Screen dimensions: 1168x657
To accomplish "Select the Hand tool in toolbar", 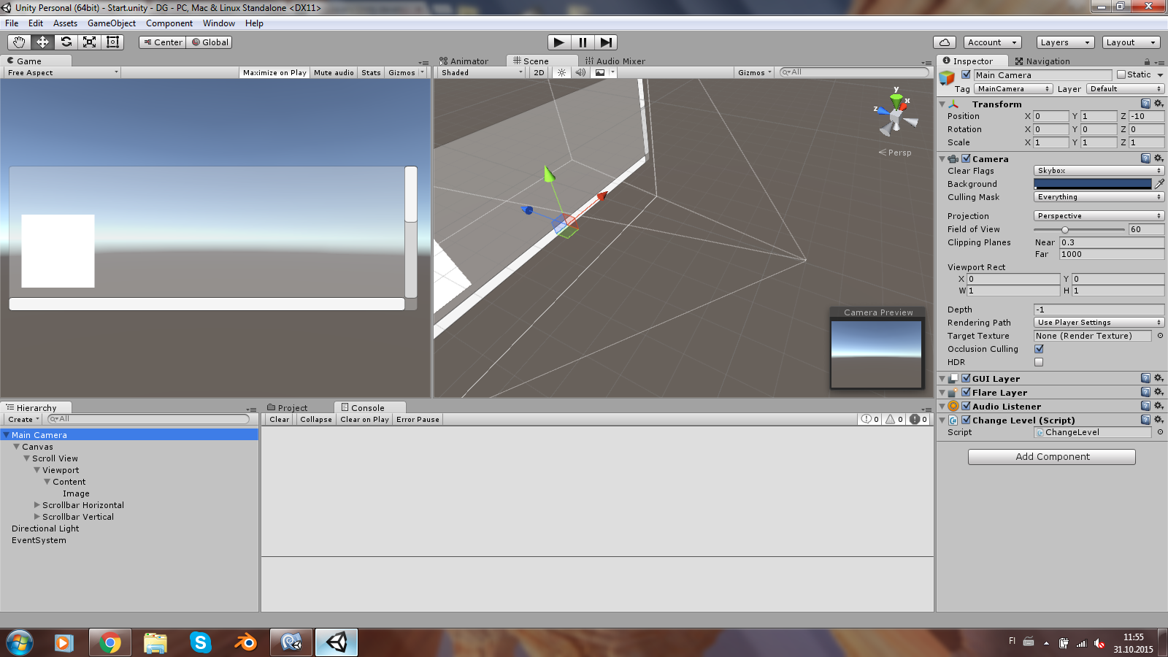I will pos(19,42).
